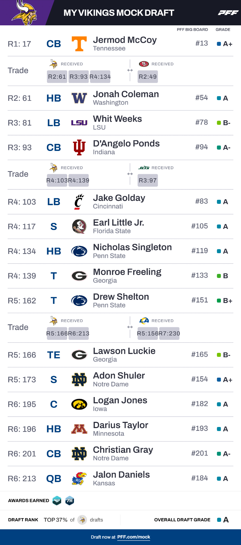Click the A+ grade swatch for McCoy
Image resolution: width=241 pixels, height=545 pixels.
[x=219, y=44]
